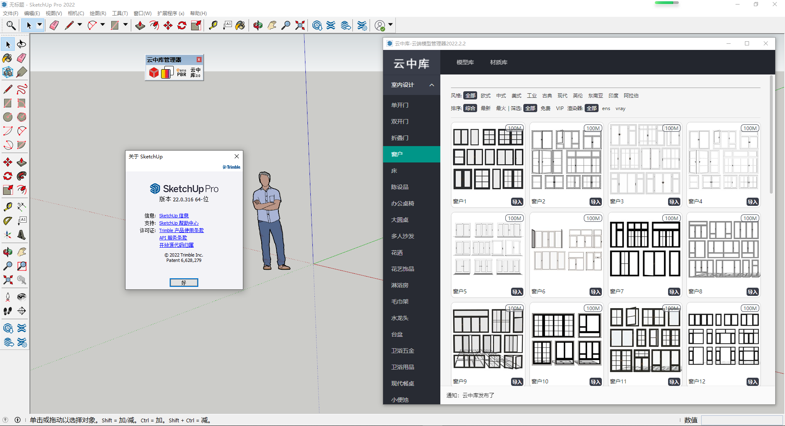Open the 文件(F) menu
Viewport: 785px width, 426px height.
pos(11,14)
